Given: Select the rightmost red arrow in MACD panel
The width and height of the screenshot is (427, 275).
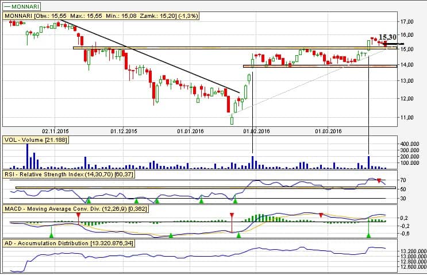Looking at the screenshot, I should [321, 214].
